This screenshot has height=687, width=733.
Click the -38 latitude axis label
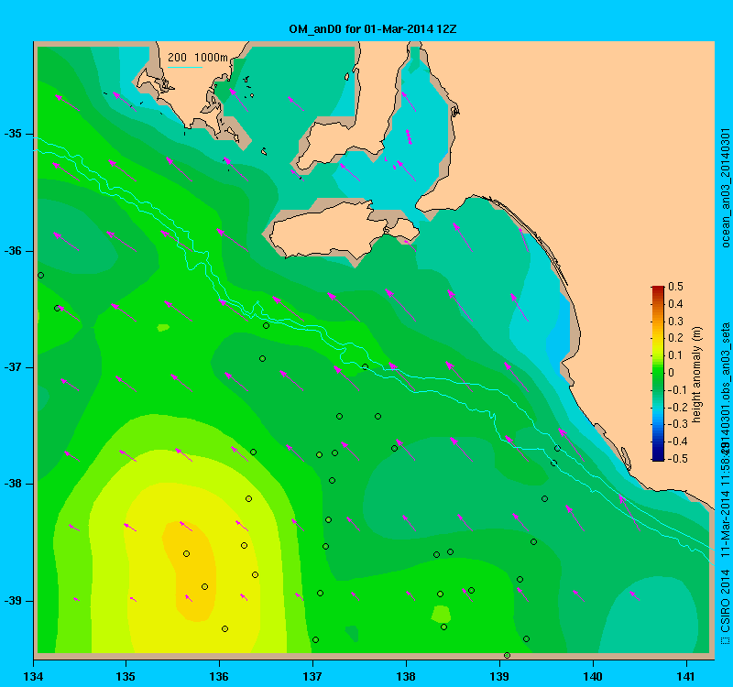point(13,484)
